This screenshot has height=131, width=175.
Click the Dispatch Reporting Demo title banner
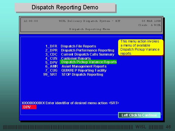coord(65,7)
